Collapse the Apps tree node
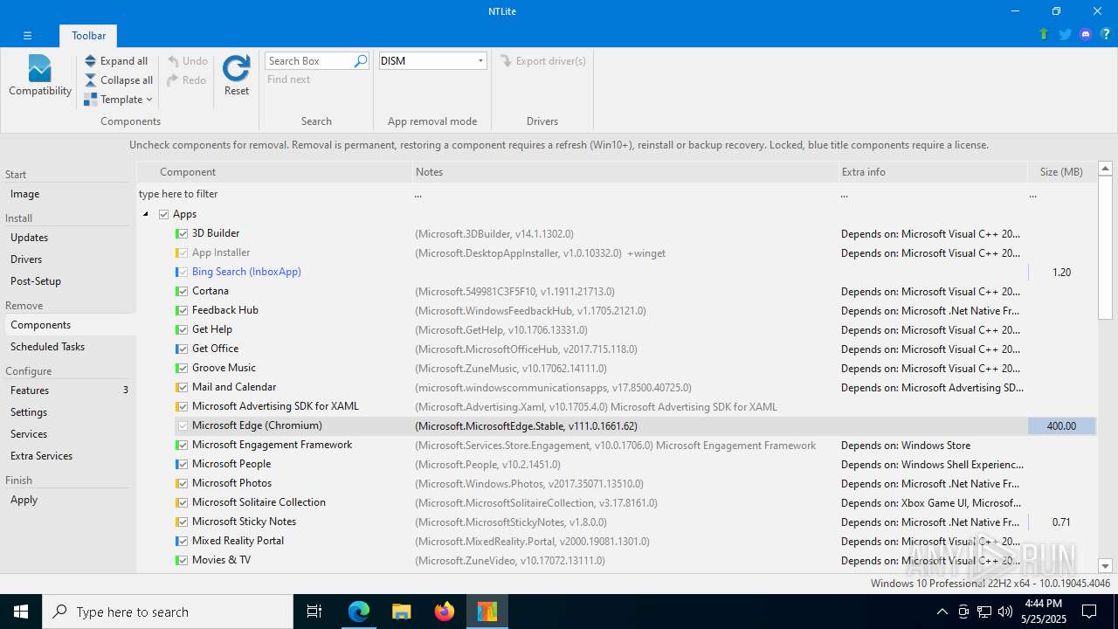The width and height of the screenshot is (1118, 629). pos(145,214)
